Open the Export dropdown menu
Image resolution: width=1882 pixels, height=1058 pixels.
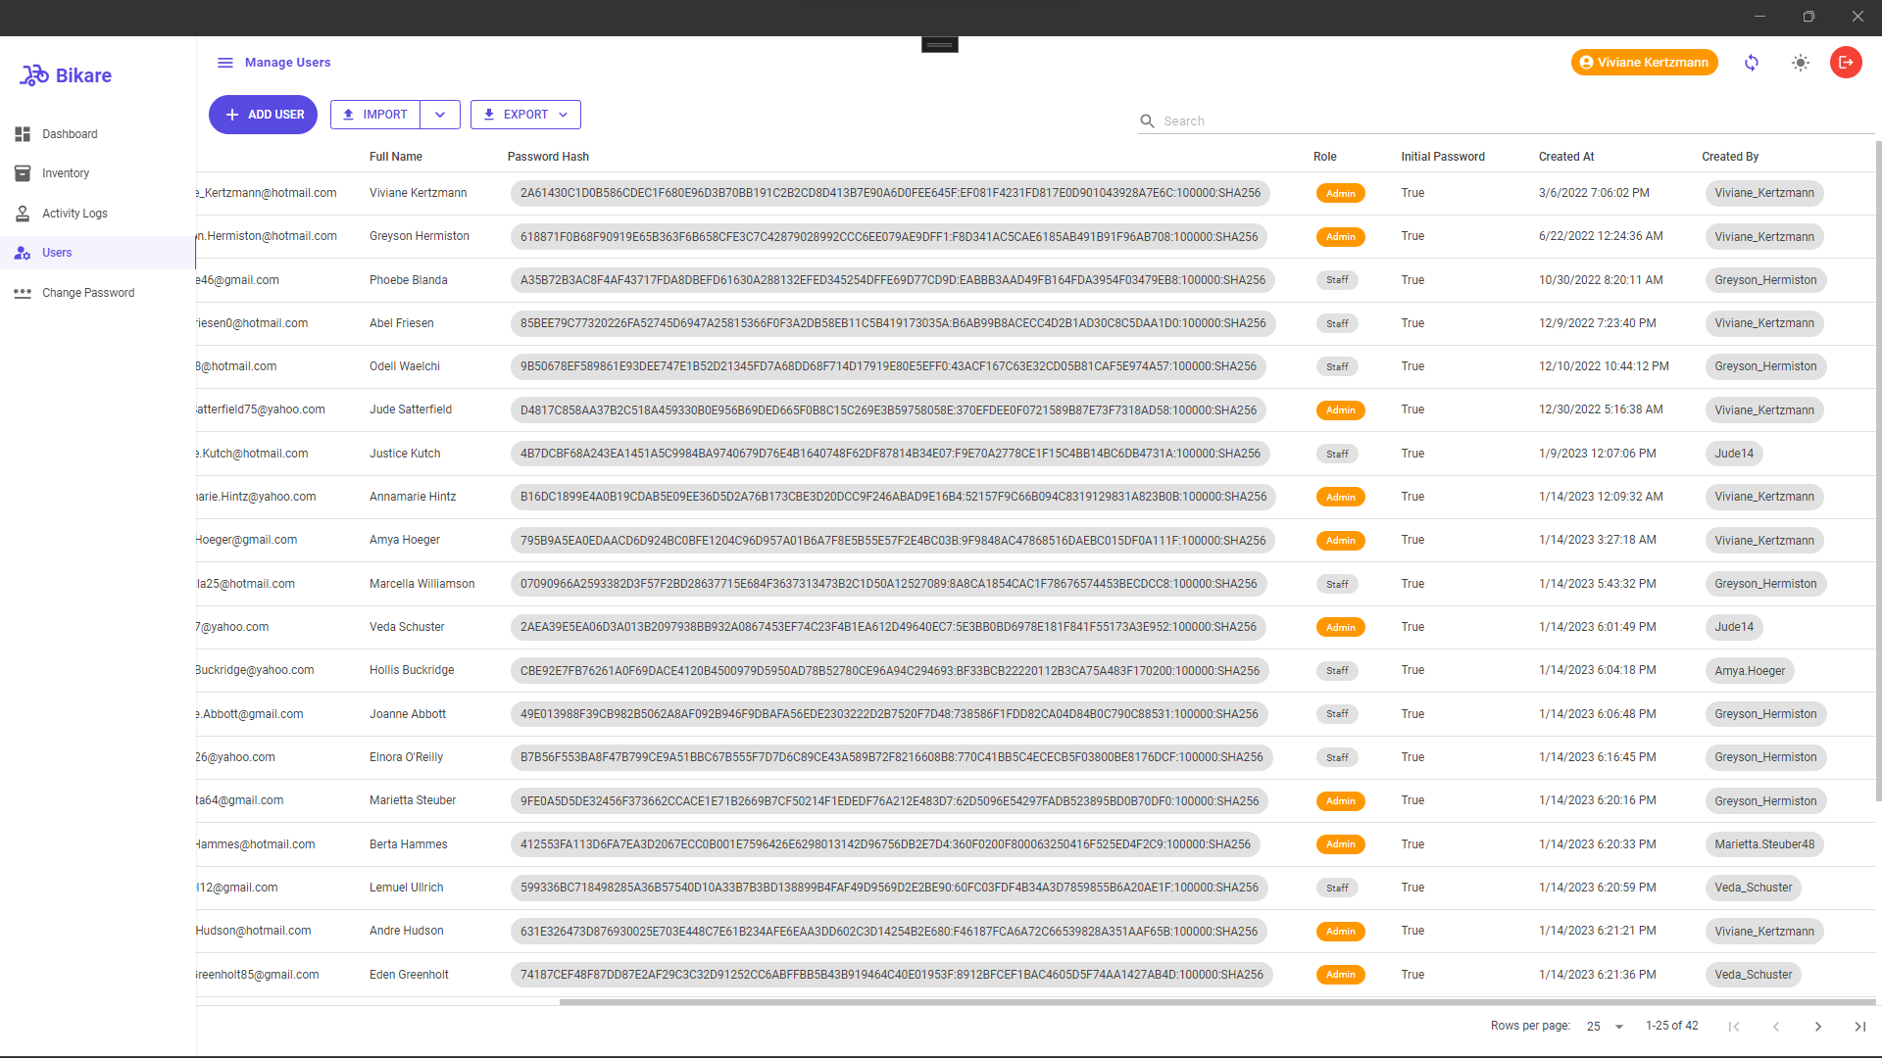click(525, 115)
